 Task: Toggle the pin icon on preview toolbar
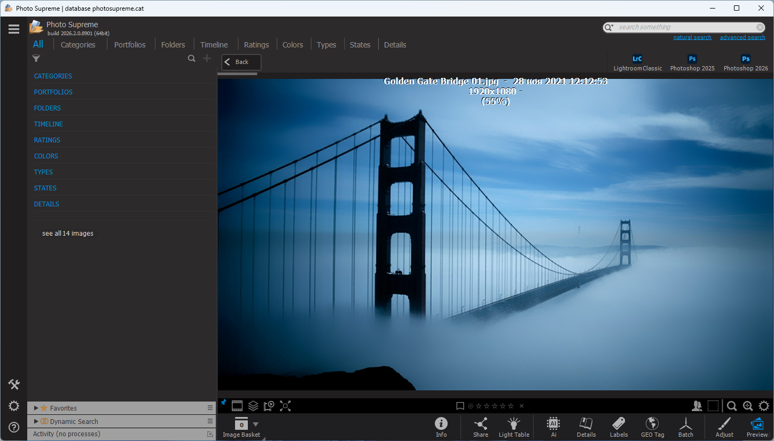[x=223, y=403]
